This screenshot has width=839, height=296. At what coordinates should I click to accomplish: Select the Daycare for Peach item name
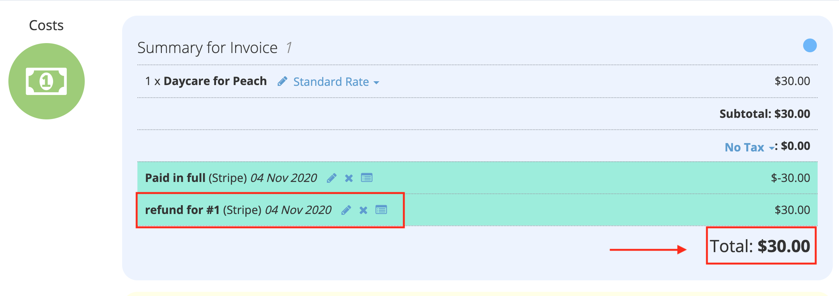[215, 81]
